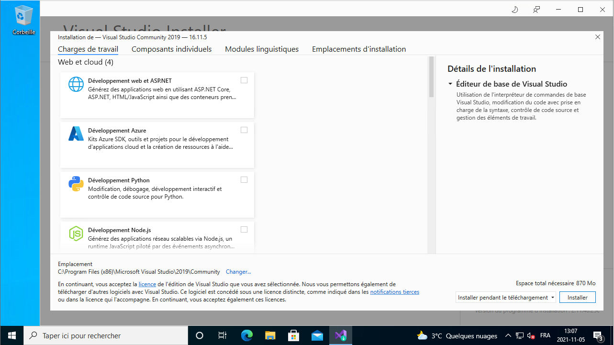Open Visual Studio Installer from the taskbar
614x345 pixels.
341,335
